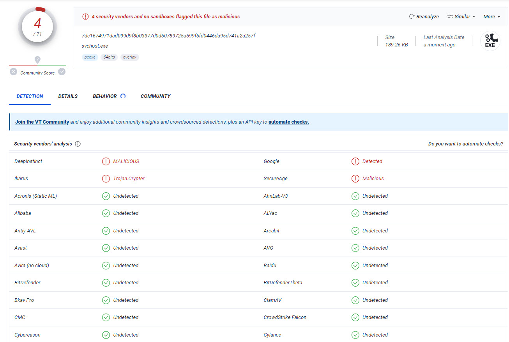Click the 189.26 KB size value

(x=396, y=45)
